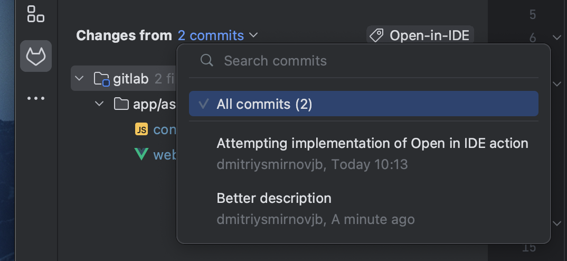Open the Structure tool window icon
The image size is (567, 261).
pos(35,14)
